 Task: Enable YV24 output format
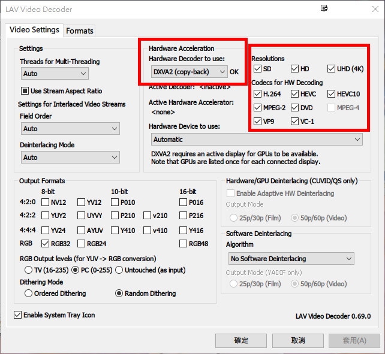pyautogui.click(x=45, y=231)
